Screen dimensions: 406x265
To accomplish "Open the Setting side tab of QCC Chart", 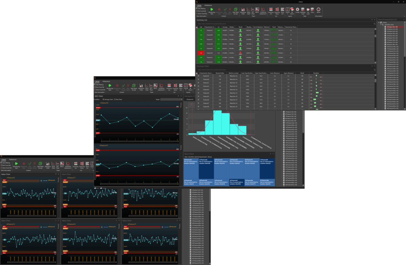I will click(x=181, y=105).
